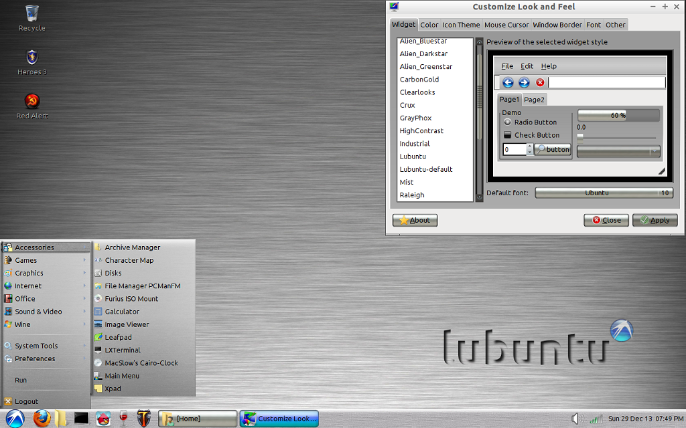Switch to the Font tab

[594, 25]
